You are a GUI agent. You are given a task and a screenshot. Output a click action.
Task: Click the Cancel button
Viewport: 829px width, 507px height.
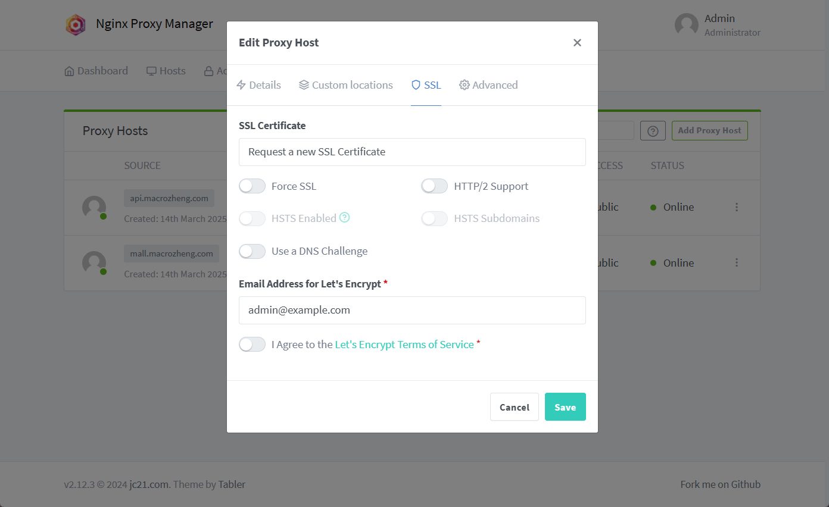515,407
